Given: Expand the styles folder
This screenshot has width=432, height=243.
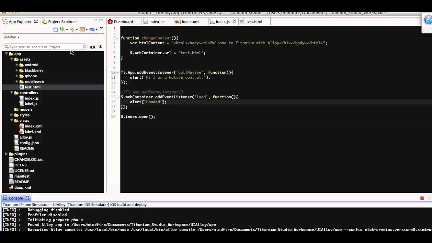Looking at the screenshot, I should pos(11,115).
